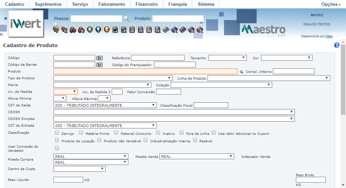The image size is (346, 188).
Task: Follow the iWert developer link
Action: tap(329, 36)
